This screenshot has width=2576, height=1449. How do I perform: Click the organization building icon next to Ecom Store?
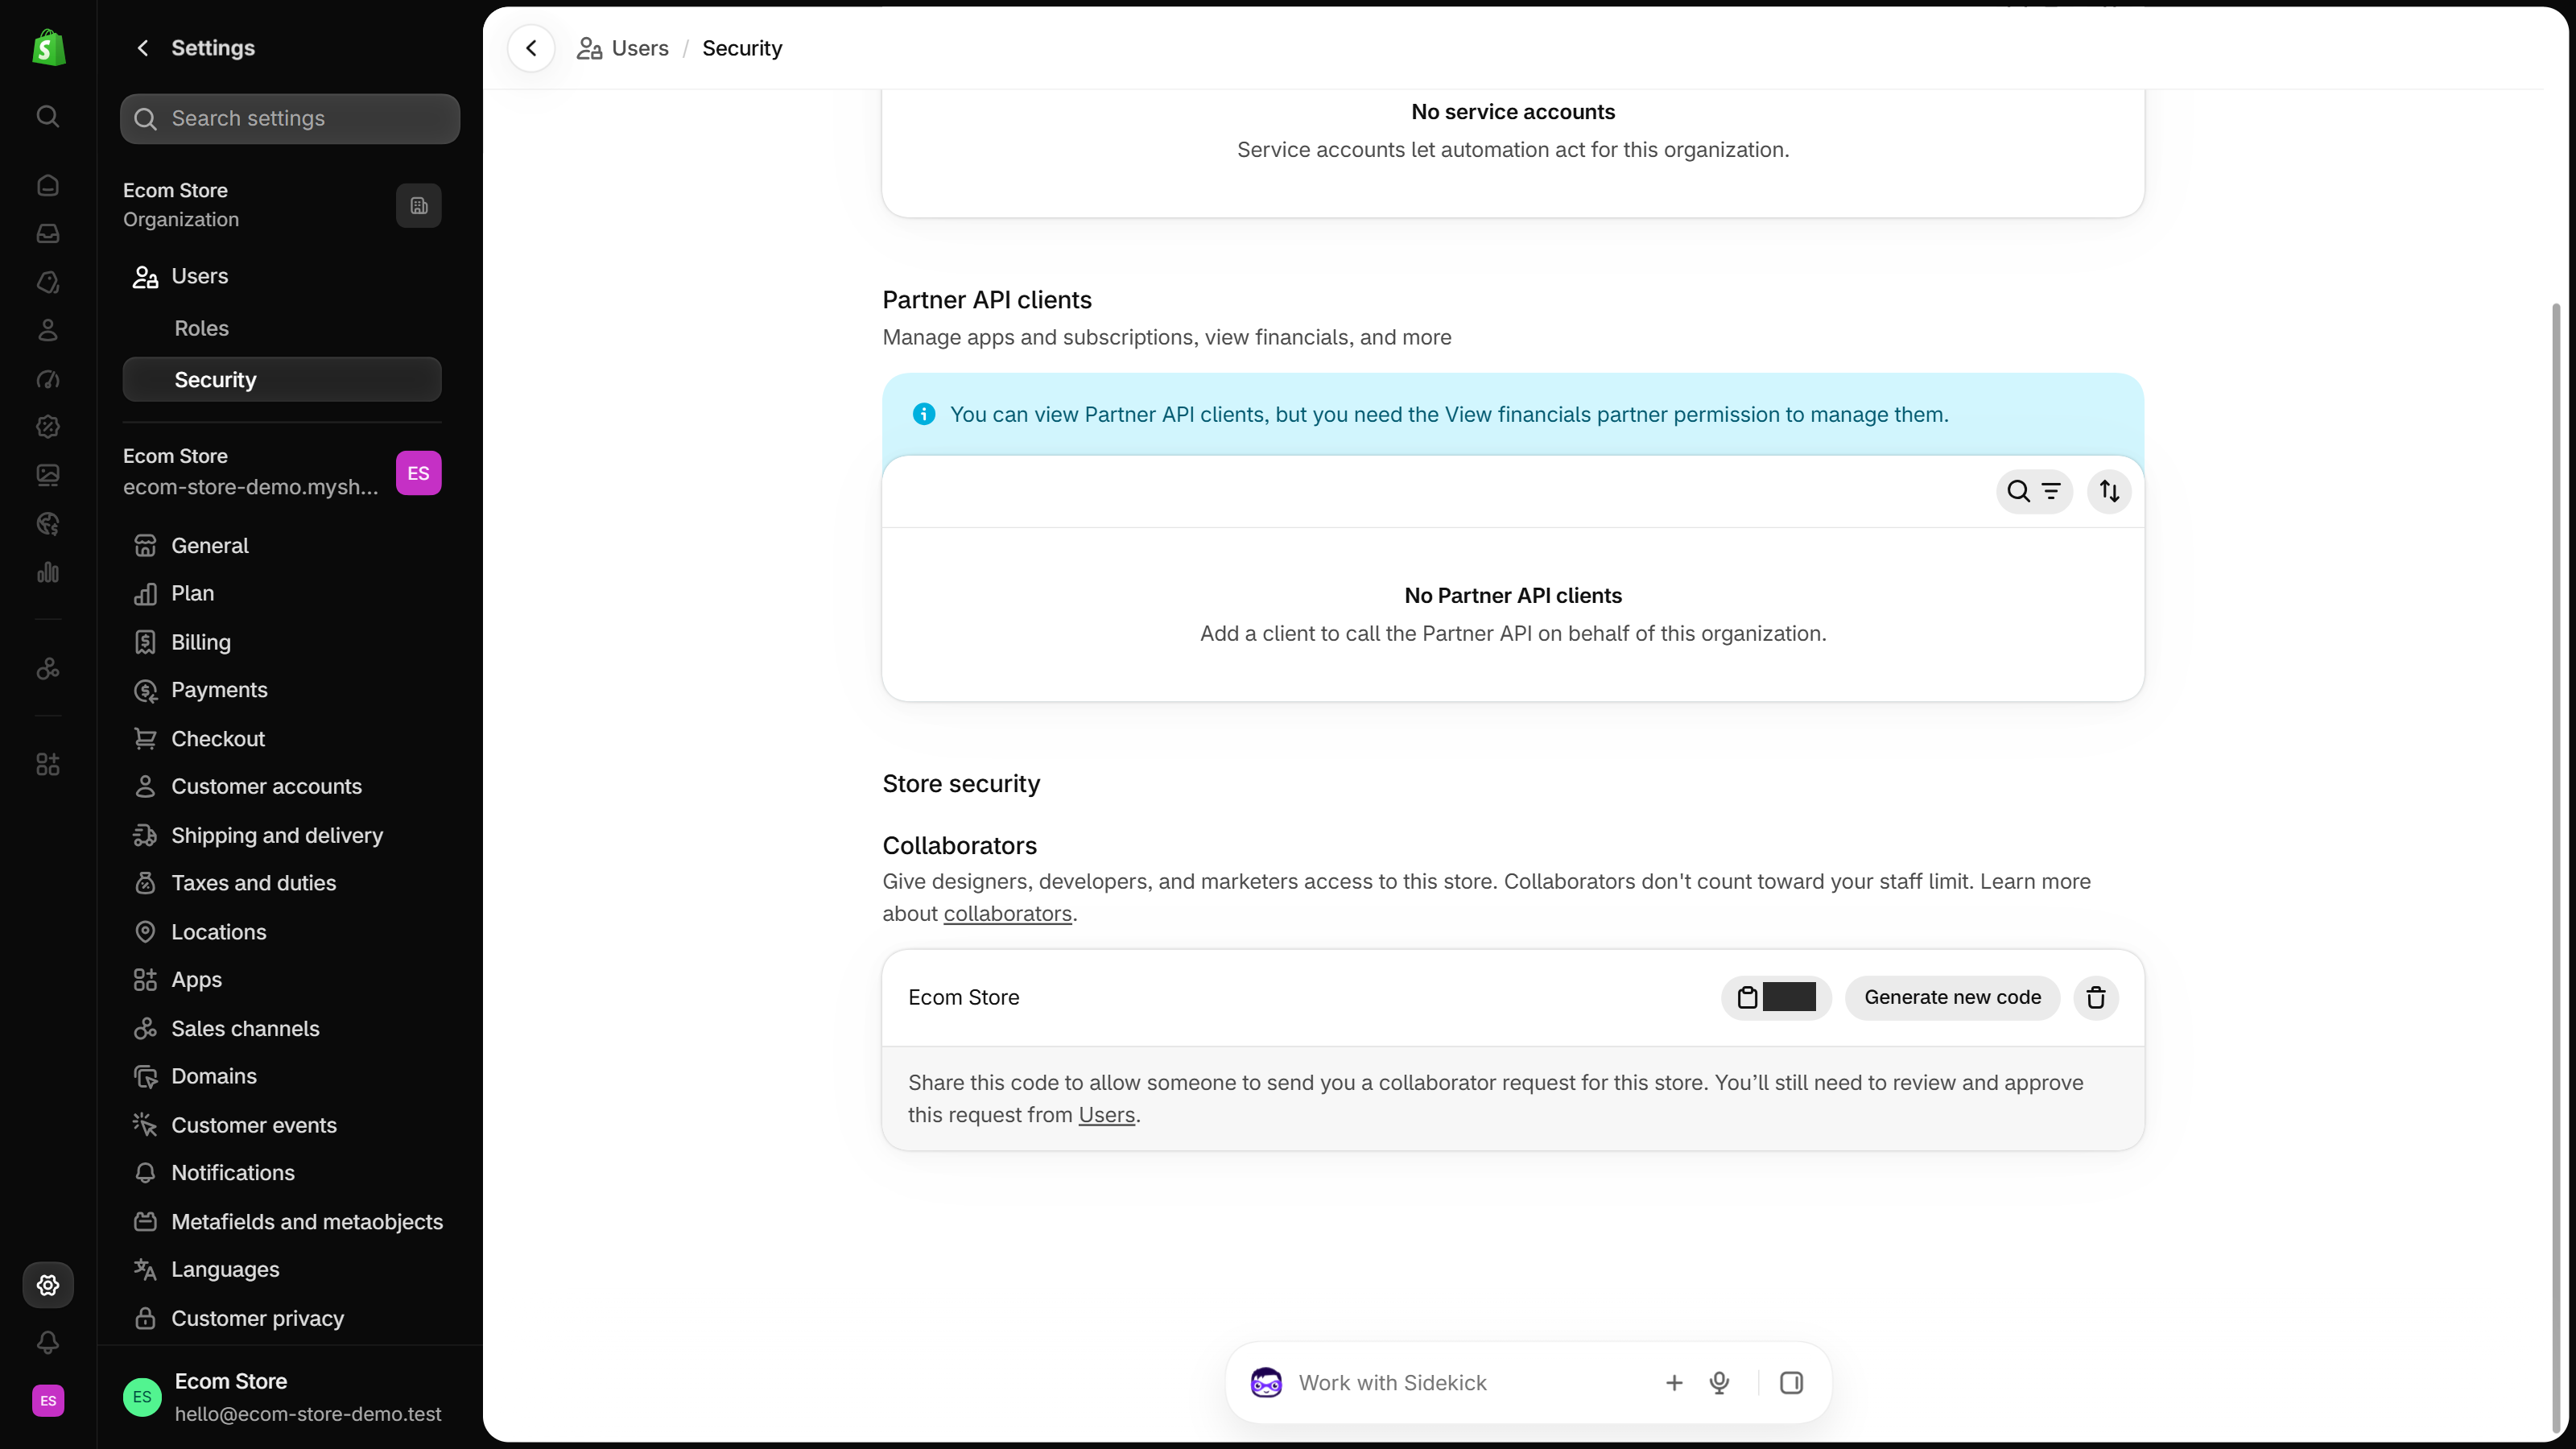coord(419,205)
